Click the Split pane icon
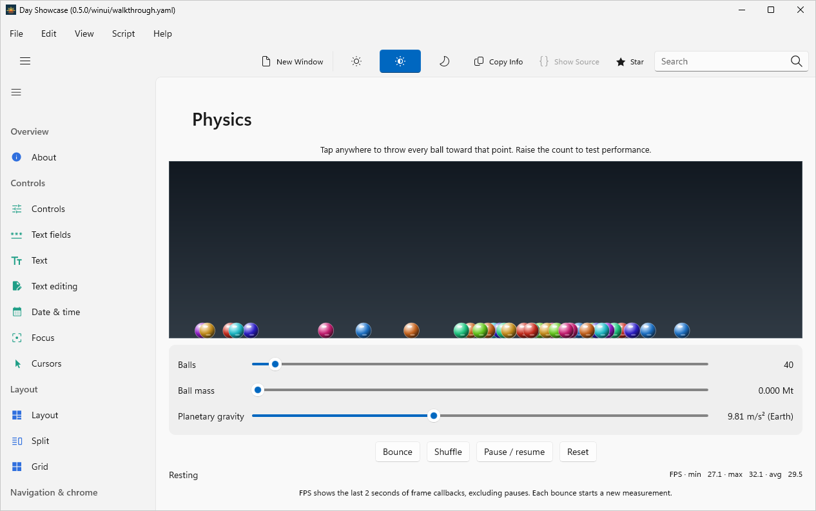 (17, 441)
